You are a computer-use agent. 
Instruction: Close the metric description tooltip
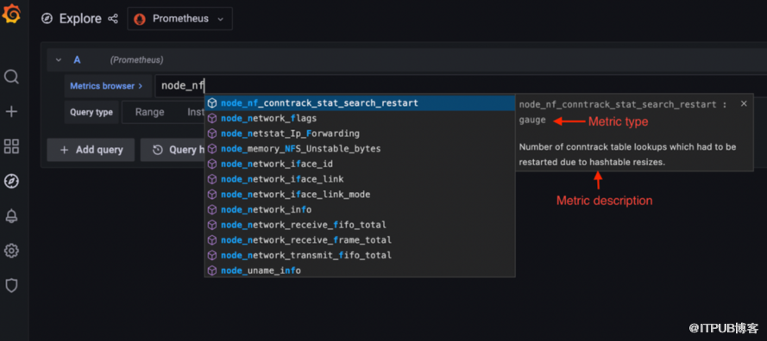[x=744, y=103]
